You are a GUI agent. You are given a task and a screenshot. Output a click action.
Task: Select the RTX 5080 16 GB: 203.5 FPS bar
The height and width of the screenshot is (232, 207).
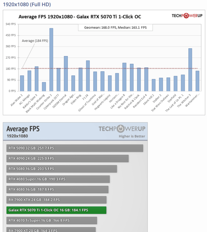(x=62, y=169)
